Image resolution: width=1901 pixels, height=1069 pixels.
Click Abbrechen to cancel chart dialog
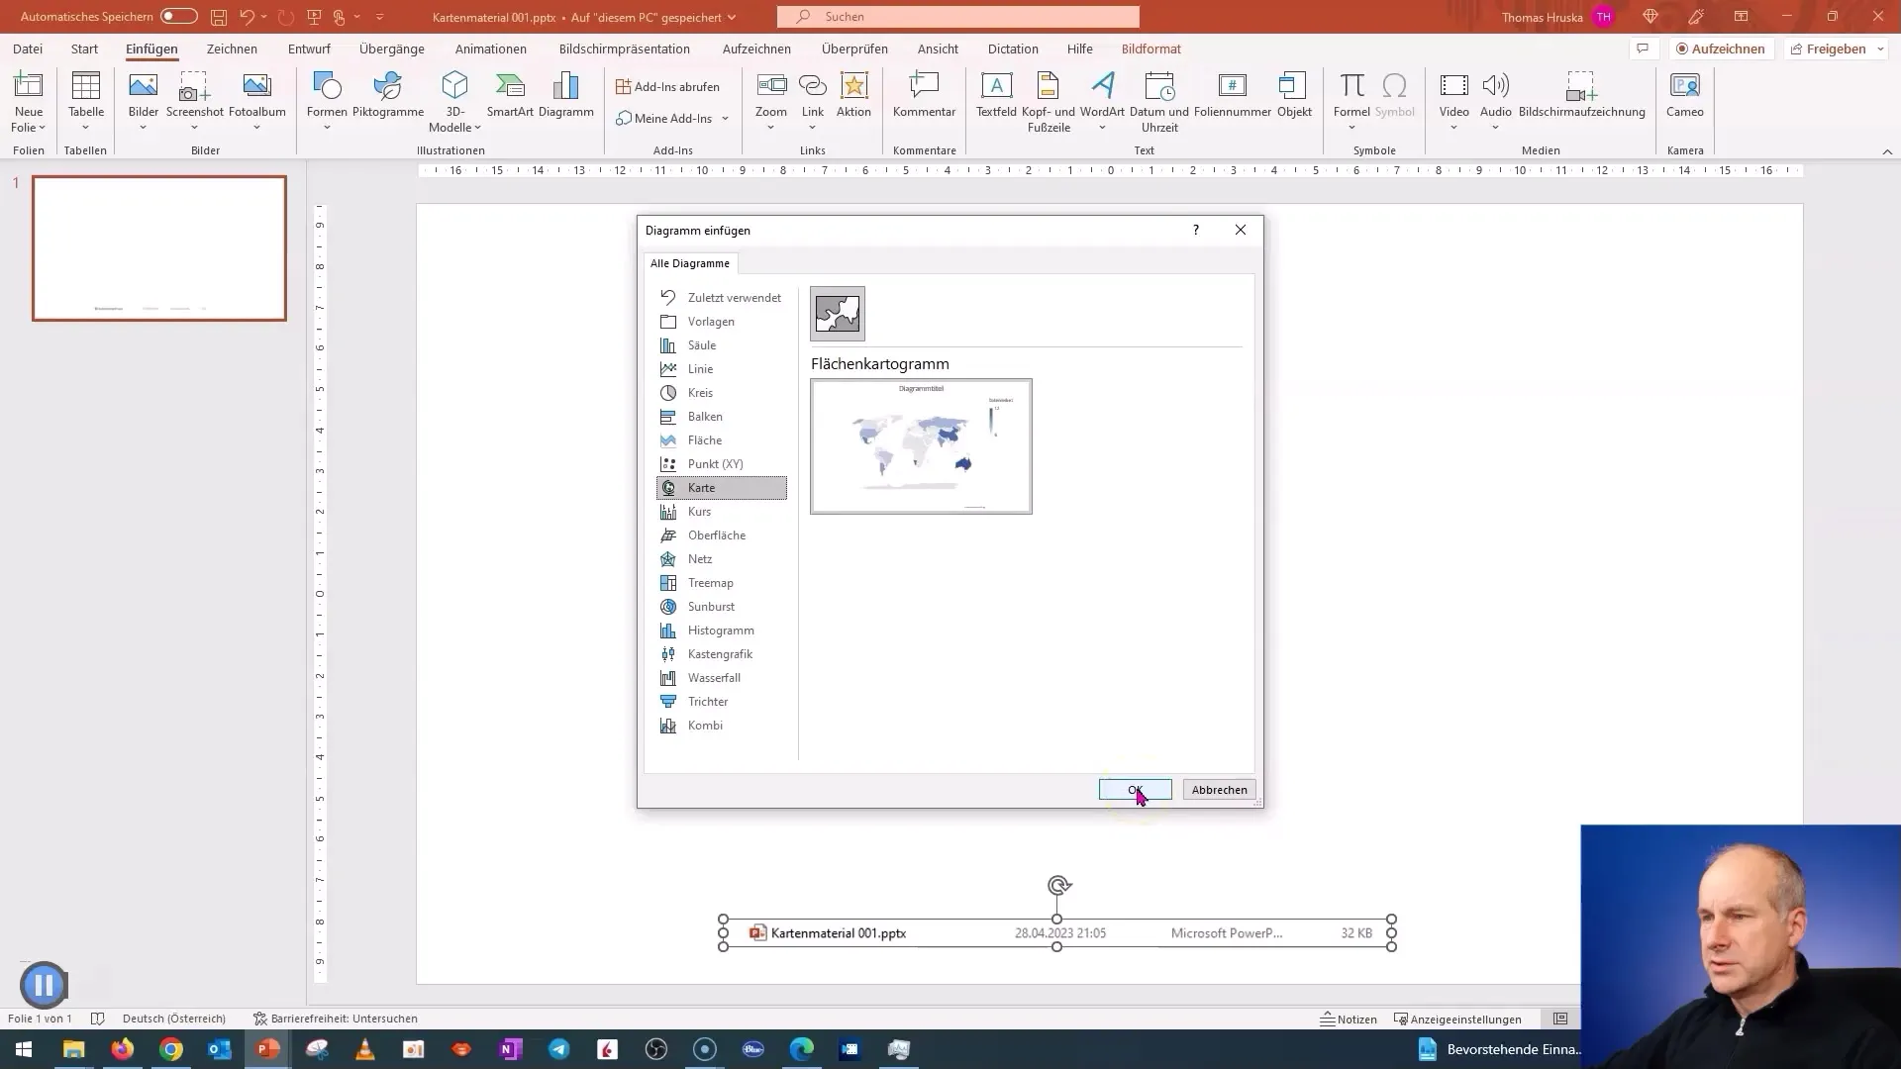point(1219,790)
